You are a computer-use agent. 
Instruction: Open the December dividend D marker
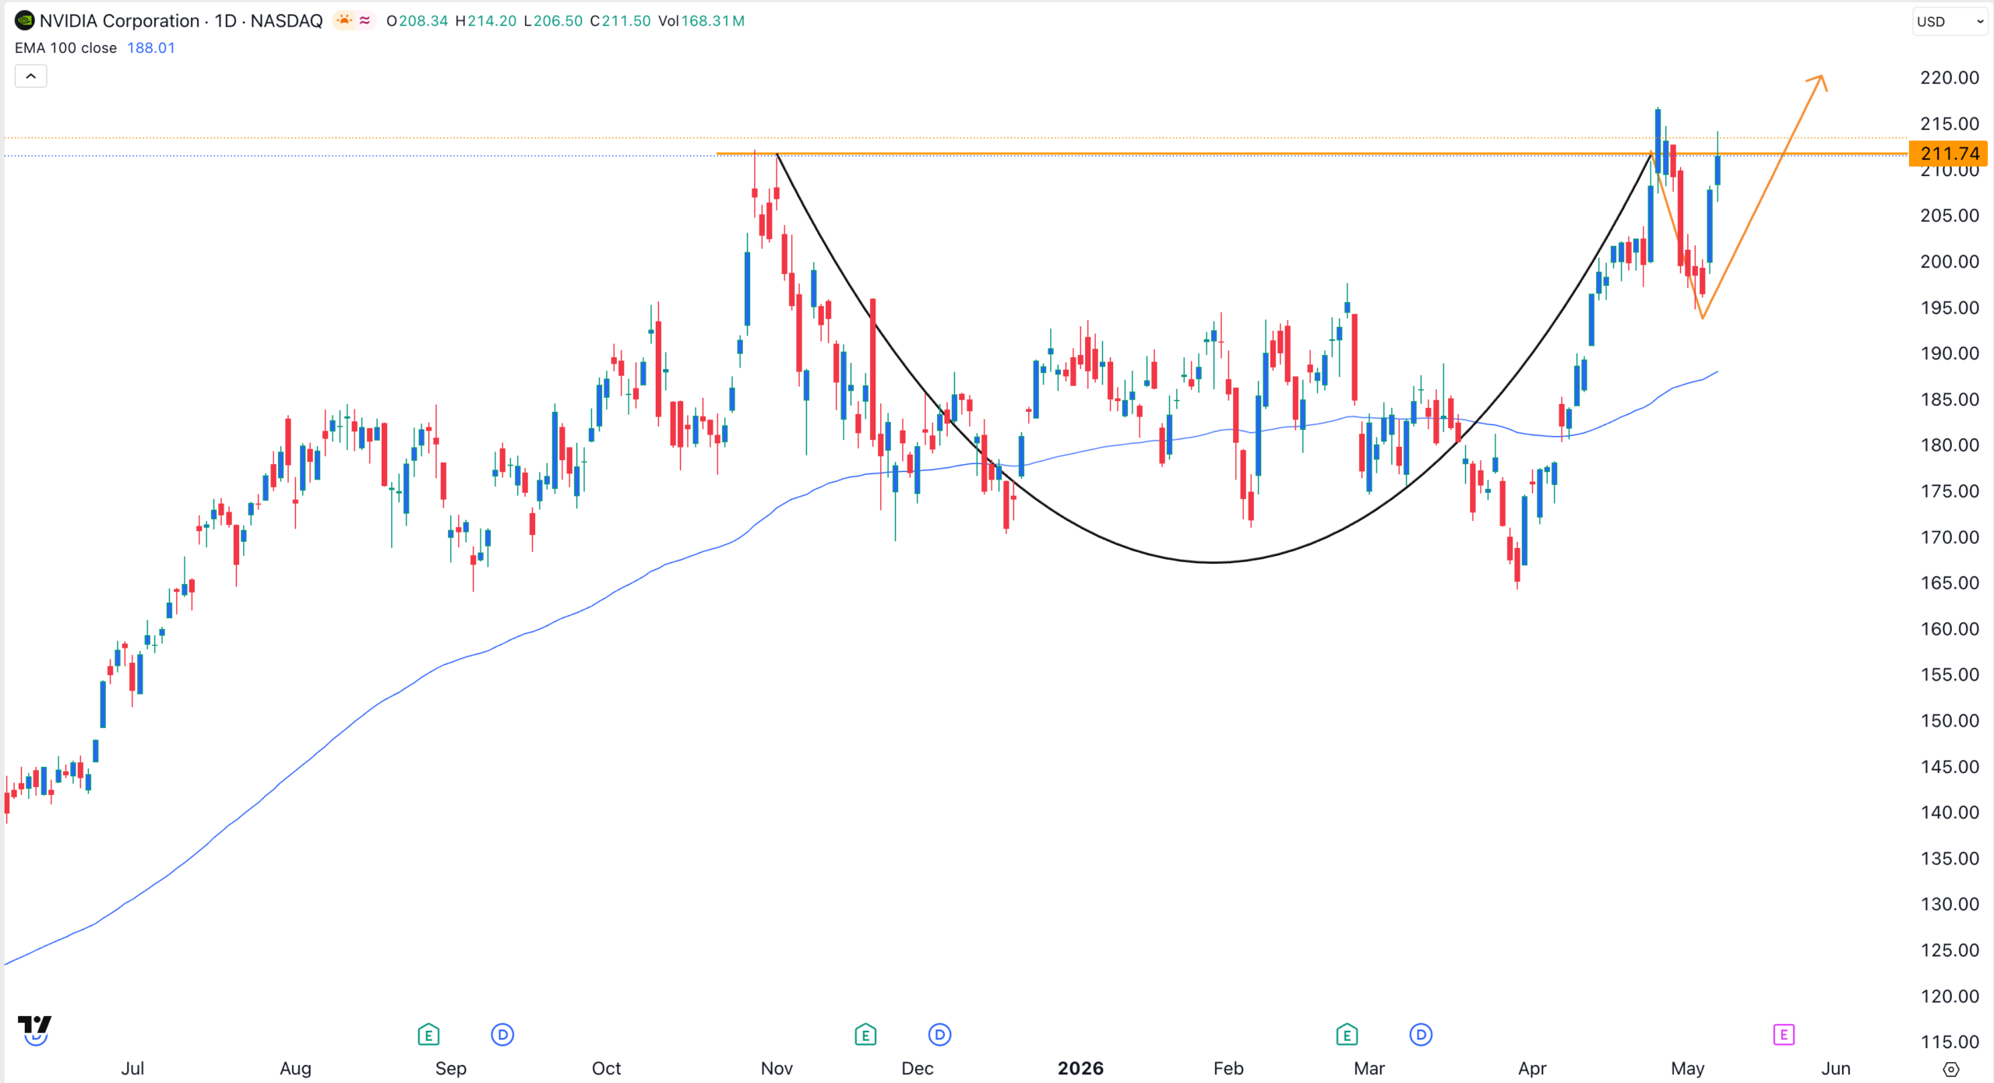tap(939, 1035)
